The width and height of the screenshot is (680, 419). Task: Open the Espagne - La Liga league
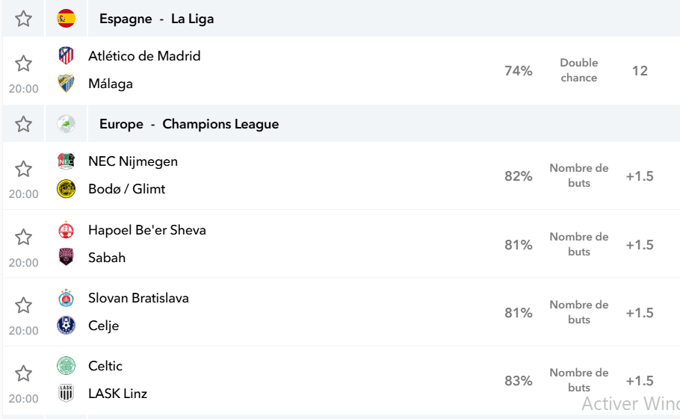[157, 19]
